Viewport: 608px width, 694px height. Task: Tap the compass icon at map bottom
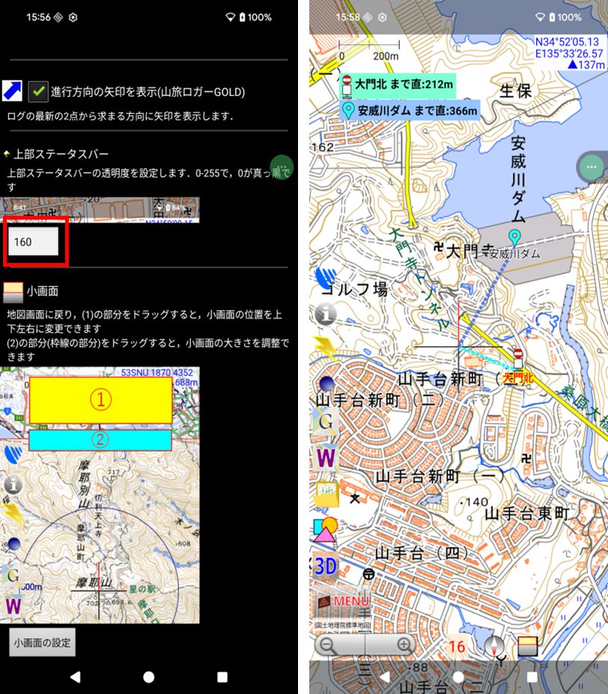(x=495, y=645)
